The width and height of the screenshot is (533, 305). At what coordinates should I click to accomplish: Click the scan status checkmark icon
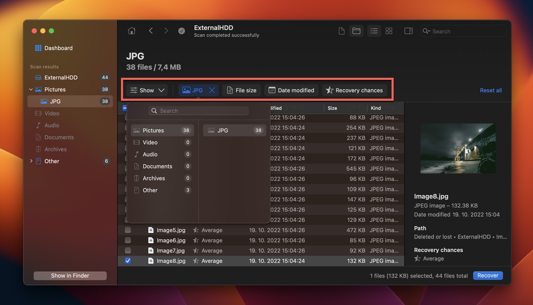pos(182,31)
